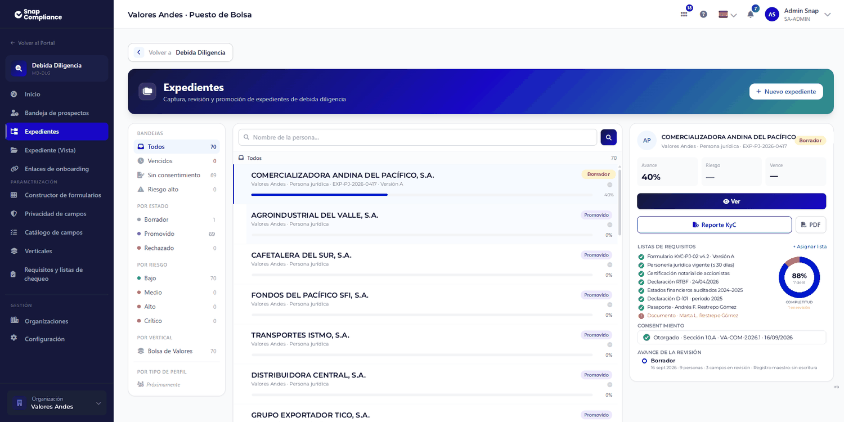
Task: Click the Sin consentimiento filter icon
Action: pyautogui.click(x=141, y=175)
